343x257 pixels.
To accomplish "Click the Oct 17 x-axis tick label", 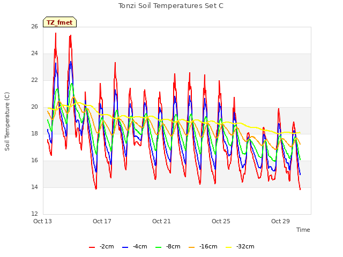I will pos(102,221).
